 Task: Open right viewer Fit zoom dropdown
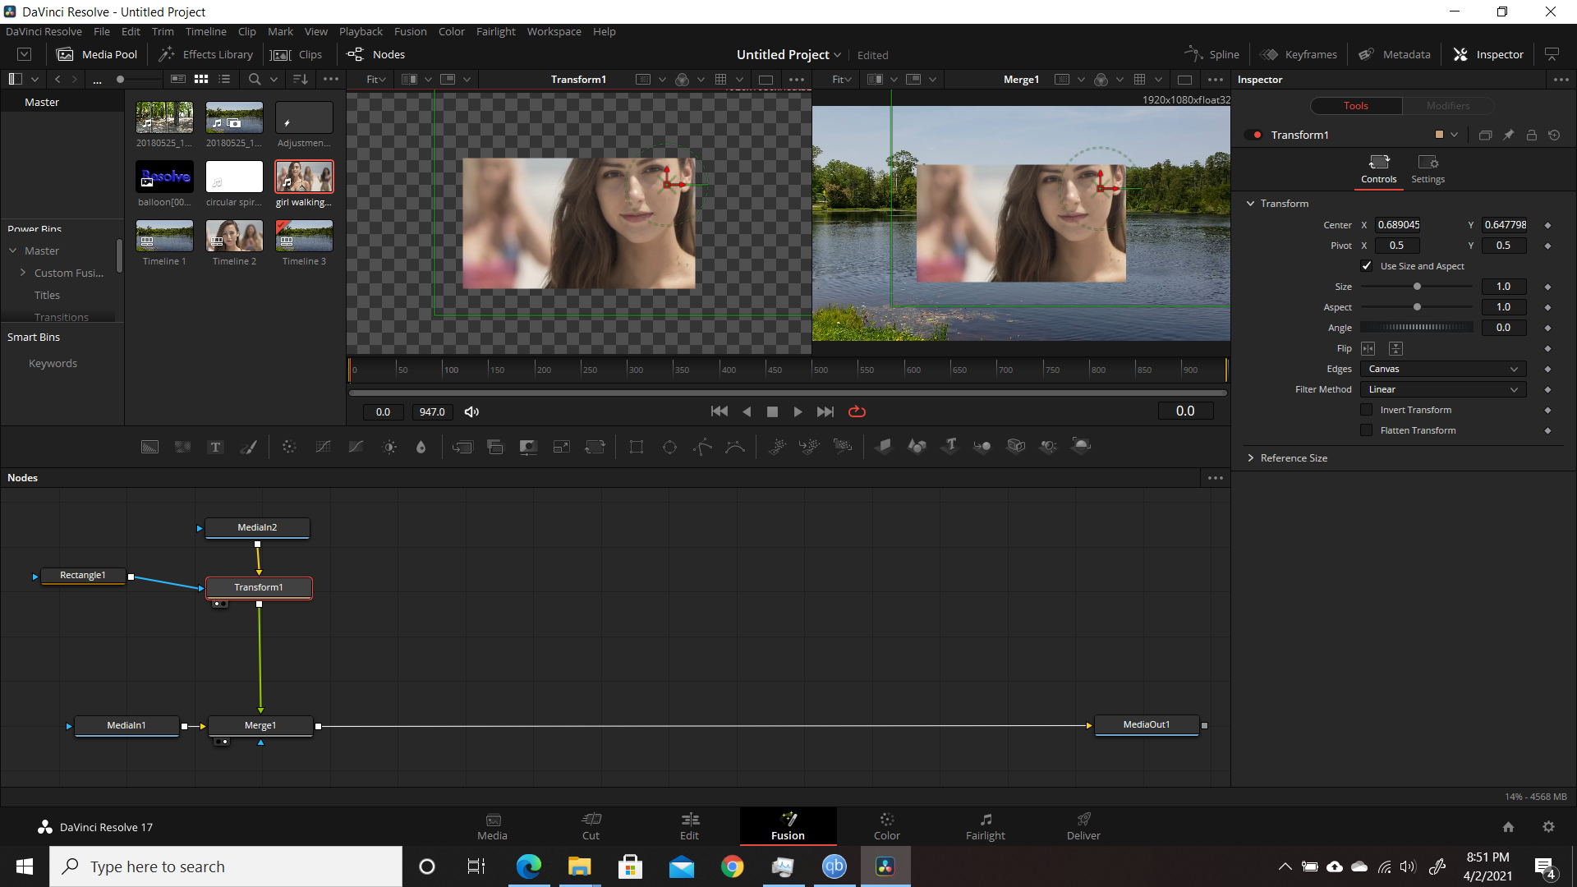(842, 80)
